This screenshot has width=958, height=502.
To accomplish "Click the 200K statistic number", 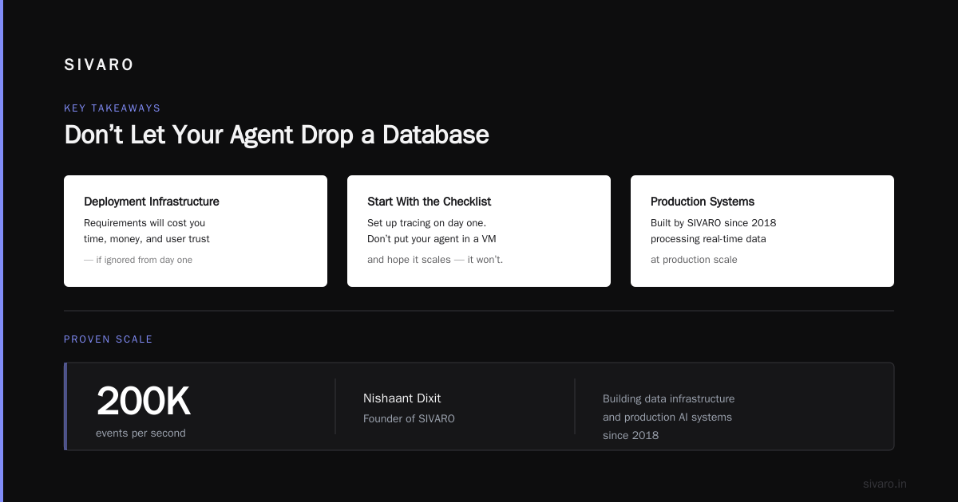I will point(144,402).
